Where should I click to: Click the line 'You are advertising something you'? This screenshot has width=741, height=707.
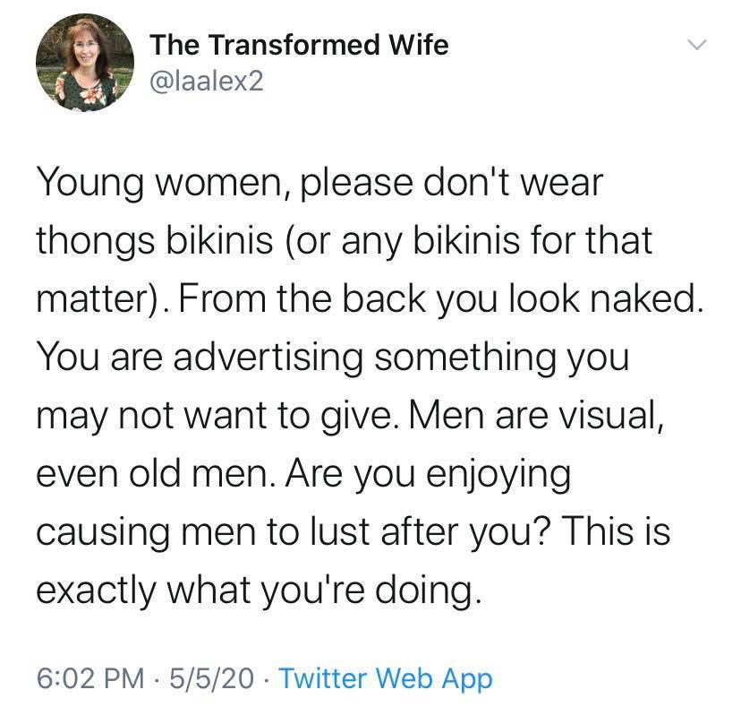click(x=332, y=357)
